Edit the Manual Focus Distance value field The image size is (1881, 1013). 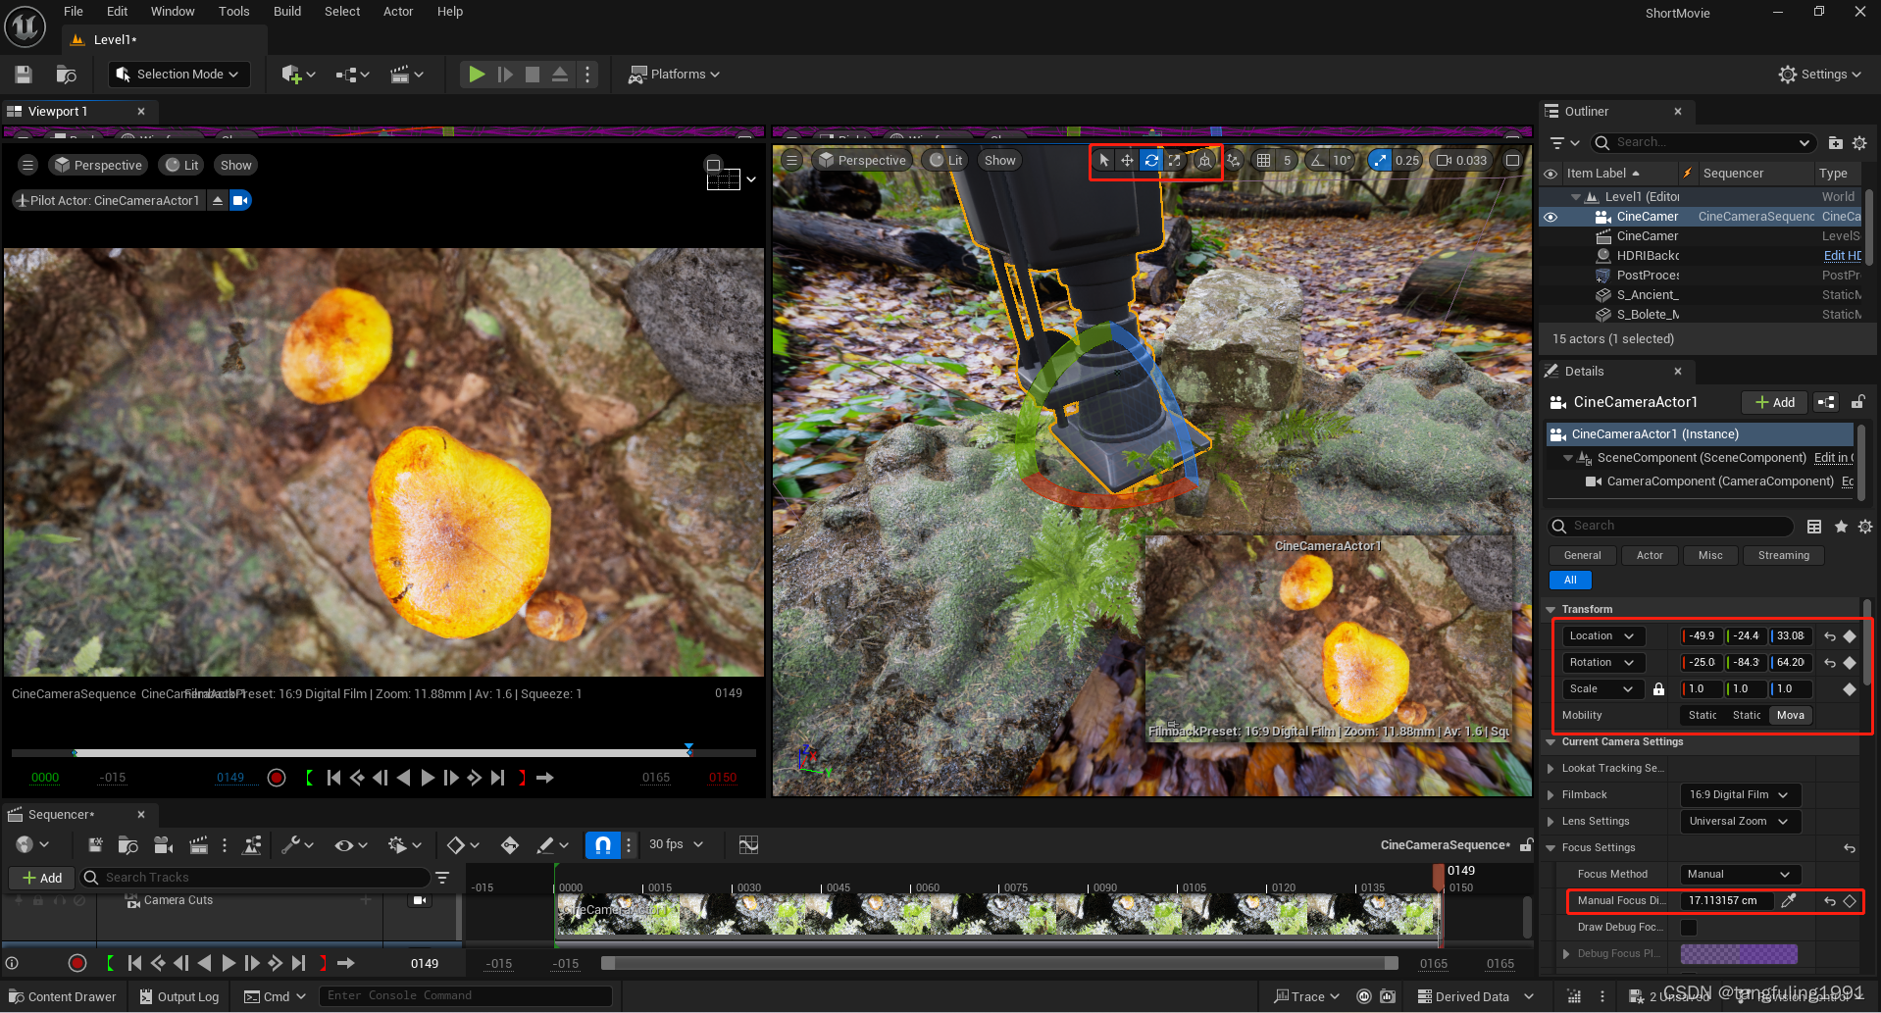pos(1726,901)
